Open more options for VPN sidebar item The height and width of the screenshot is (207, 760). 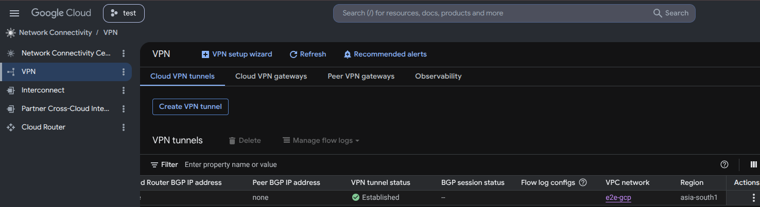[123, 71]
